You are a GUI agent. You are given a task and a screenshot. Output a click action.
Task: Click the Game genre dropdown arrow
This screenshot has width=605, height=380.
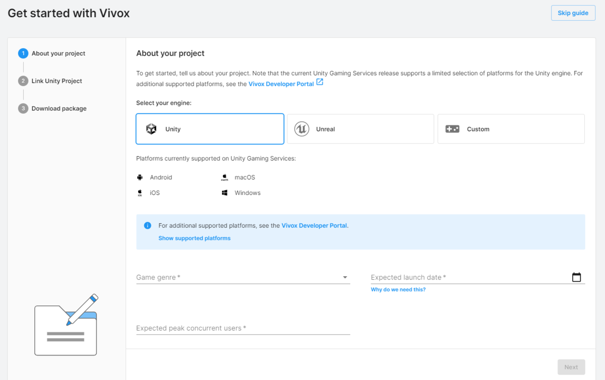(x=345, y=278)
